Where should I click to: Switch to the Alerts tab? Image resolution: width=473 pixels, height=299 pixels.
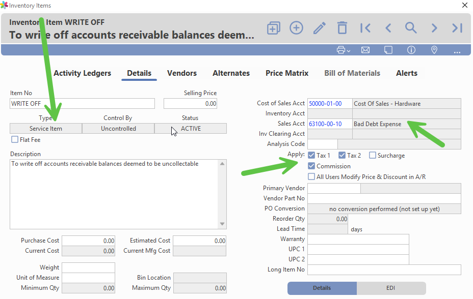(x=407, y=73)
